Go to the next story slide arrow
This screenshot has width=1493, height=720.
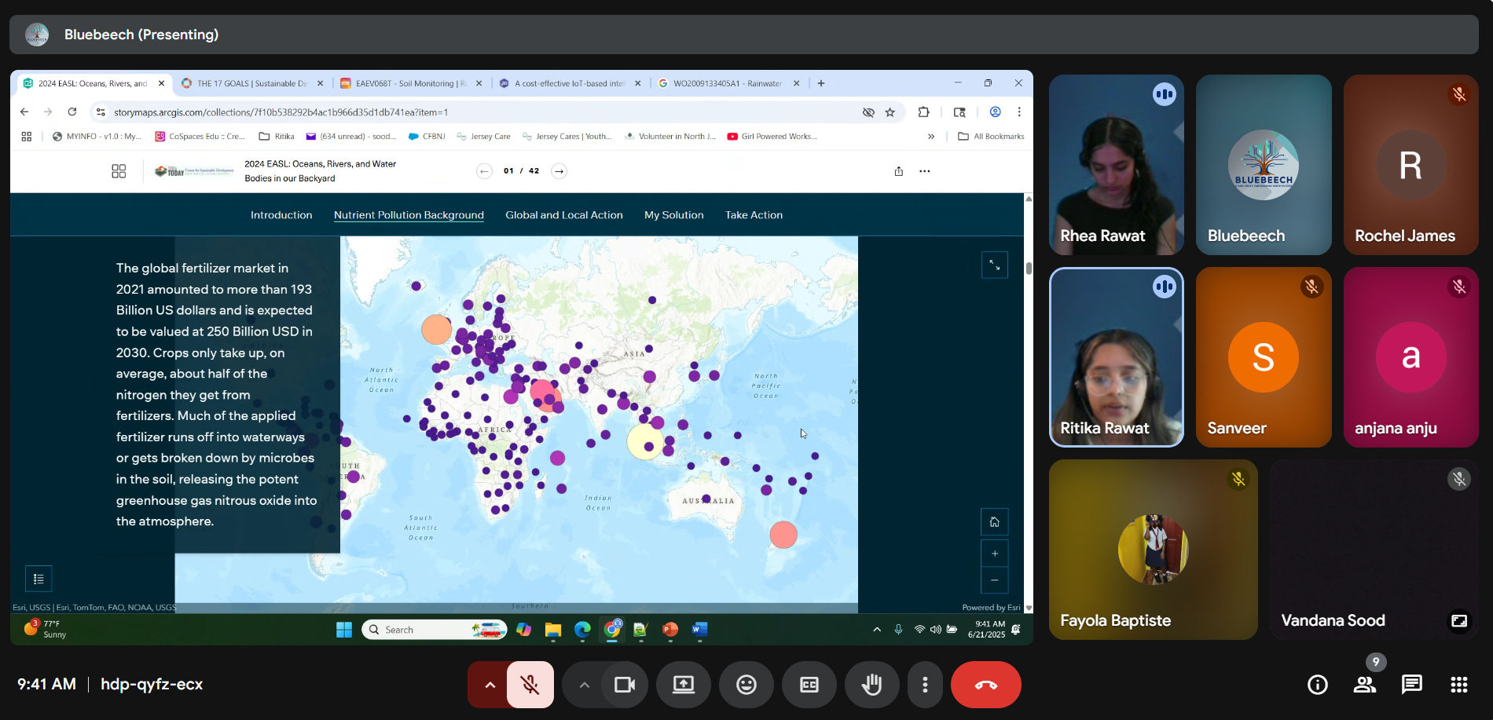pyautogui.click(x=559, y=171)
